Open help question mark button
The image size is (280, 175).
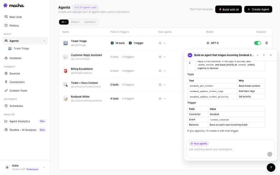click(x=271, y=168)
